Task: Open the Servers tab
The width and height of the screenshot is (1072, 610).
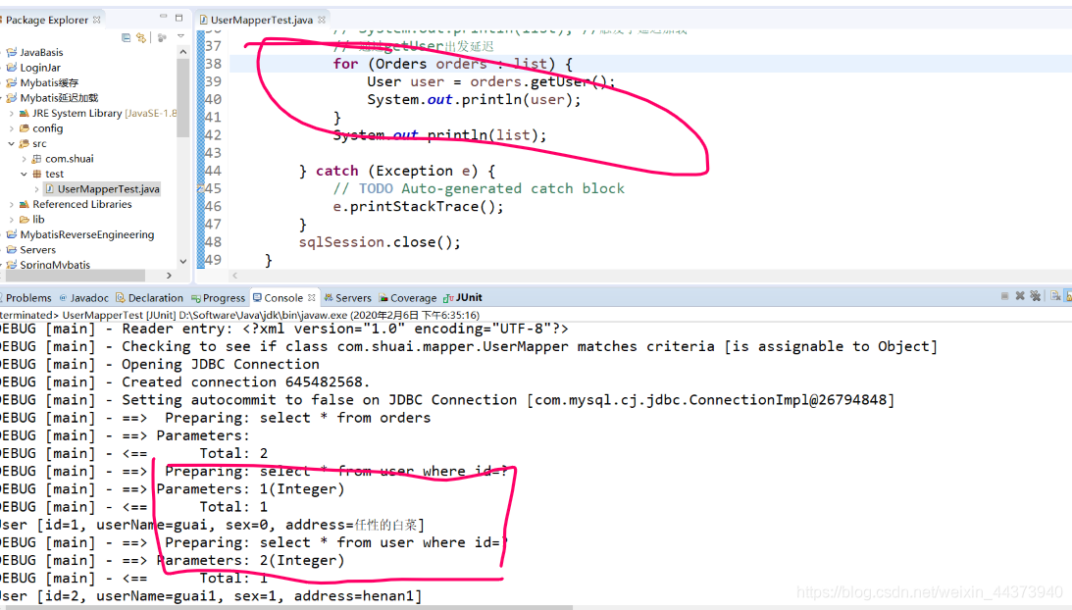Action: tap(347, 297)
